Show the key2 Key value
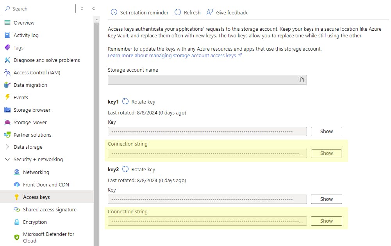 click(x=326, y=199)
